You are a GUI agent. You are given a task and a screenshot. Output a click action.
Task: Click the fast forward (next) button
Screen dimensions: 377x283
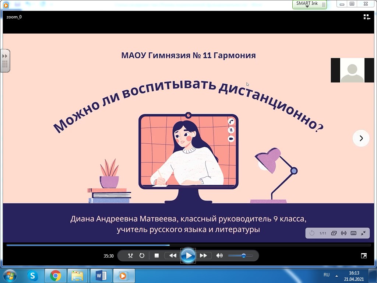click(203, 255)
